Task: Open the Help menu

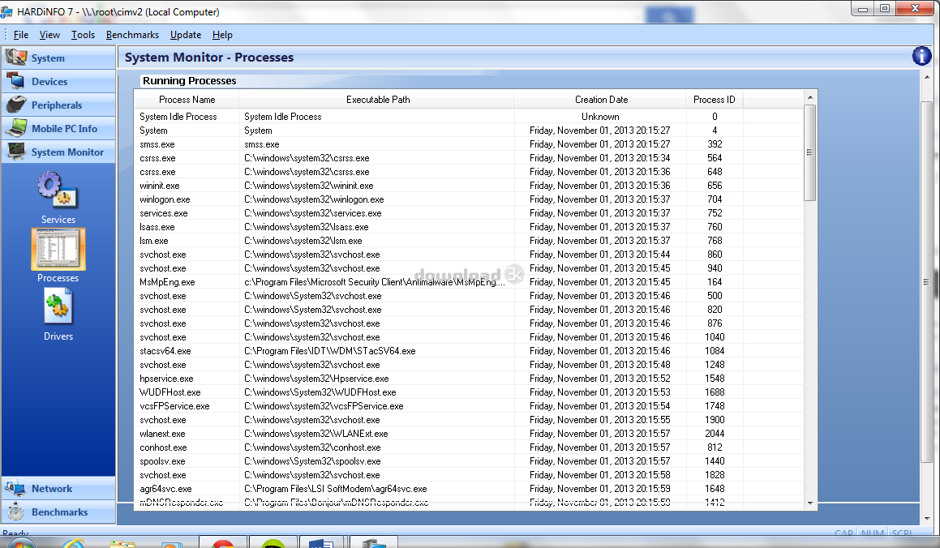Action: pyautogui.click(x=222, y=35)
